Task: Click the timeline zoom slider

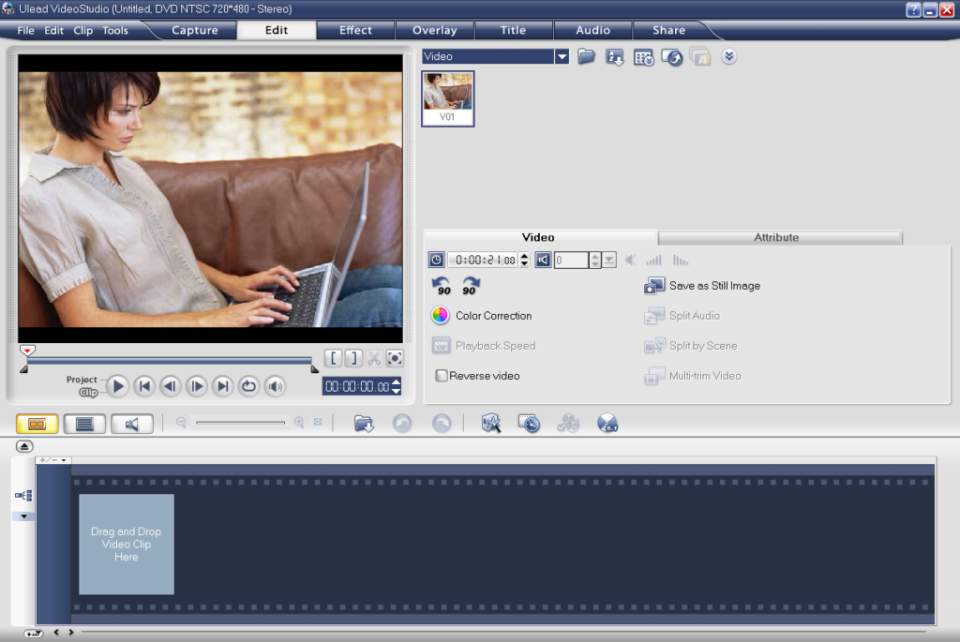Action: [x=240, y=423]
